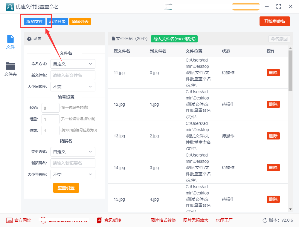299x227 pixels.
Task: Click the new file name 0.jpg
Action: click(154, 73)
